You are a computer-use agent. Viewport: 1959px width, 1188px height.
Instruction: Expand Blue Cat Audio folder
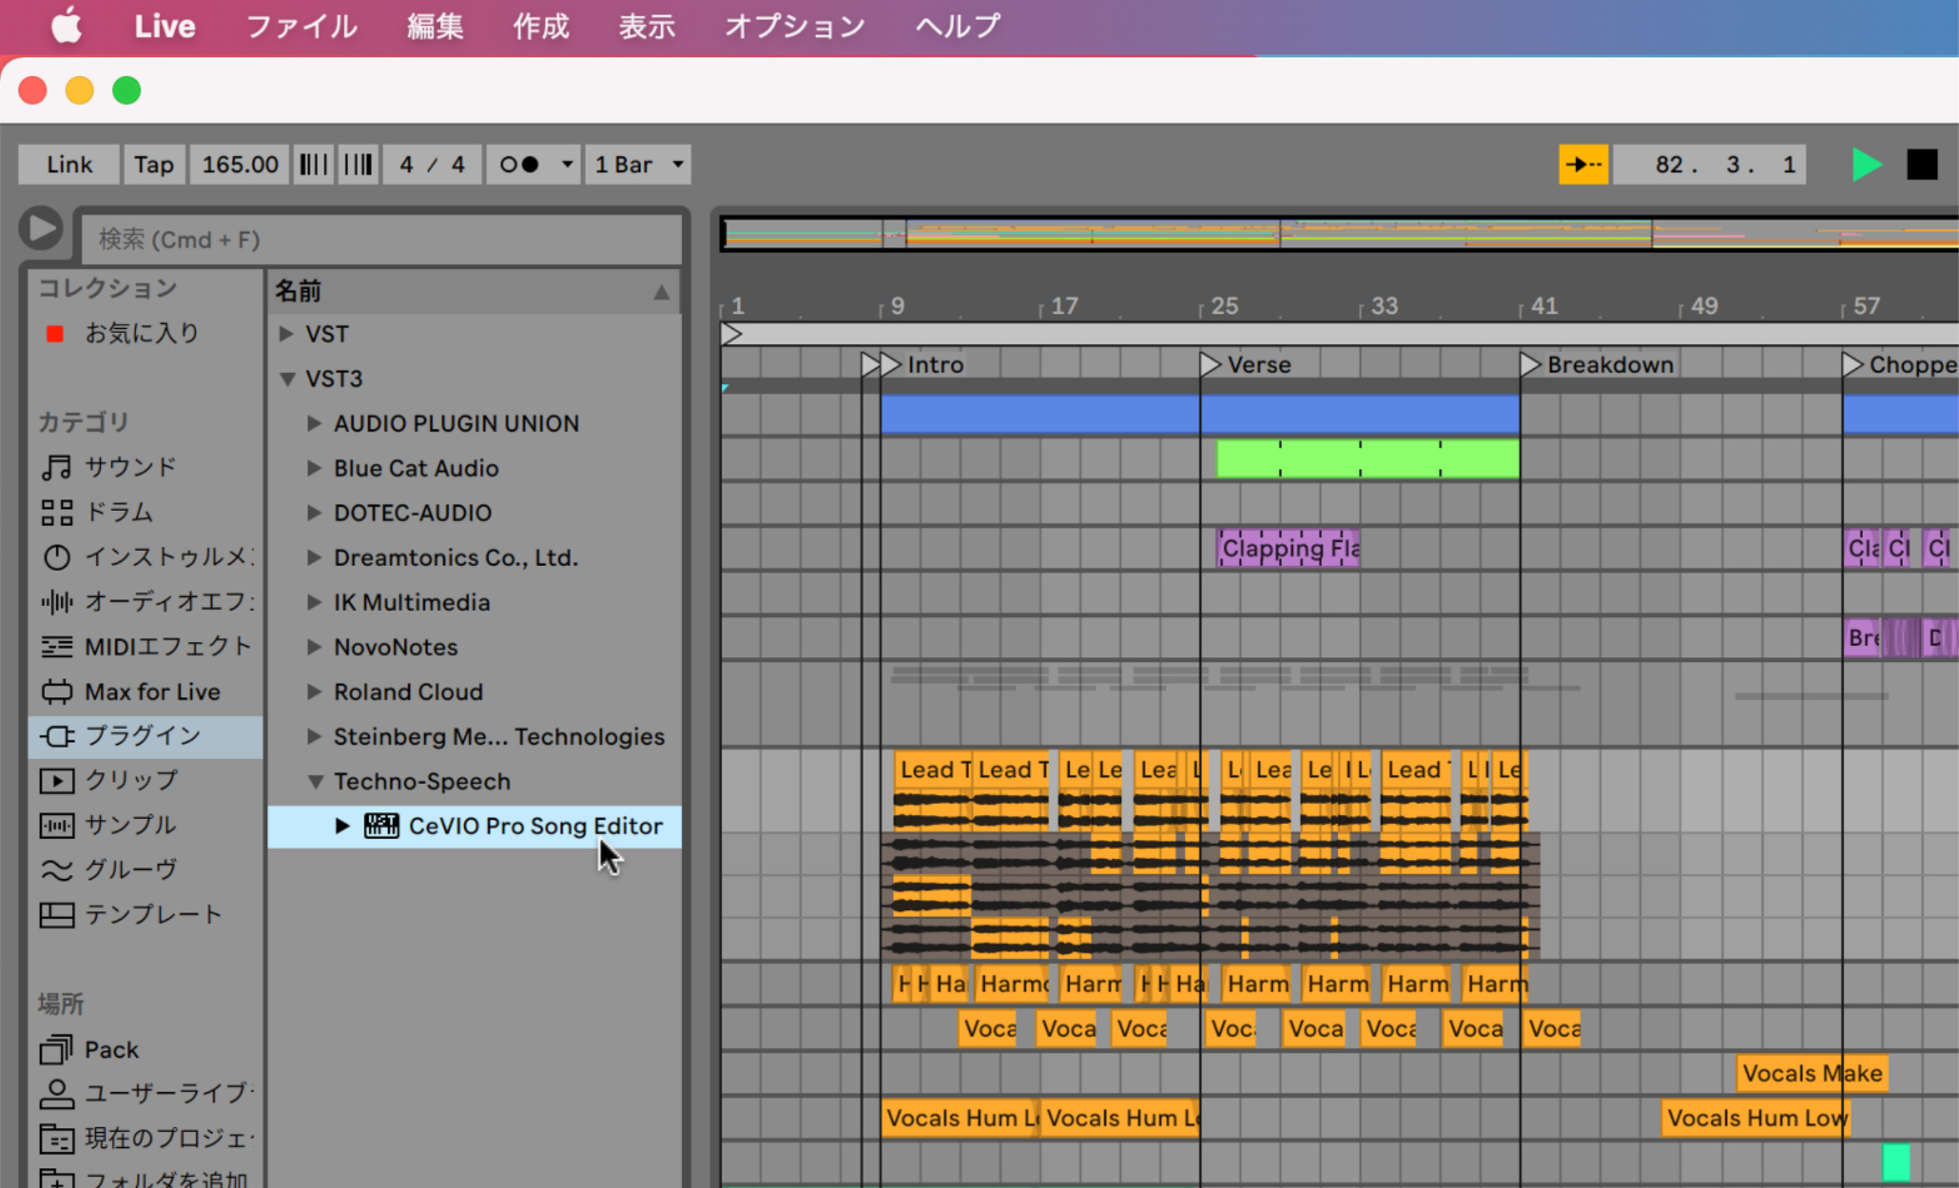(314, 468)
